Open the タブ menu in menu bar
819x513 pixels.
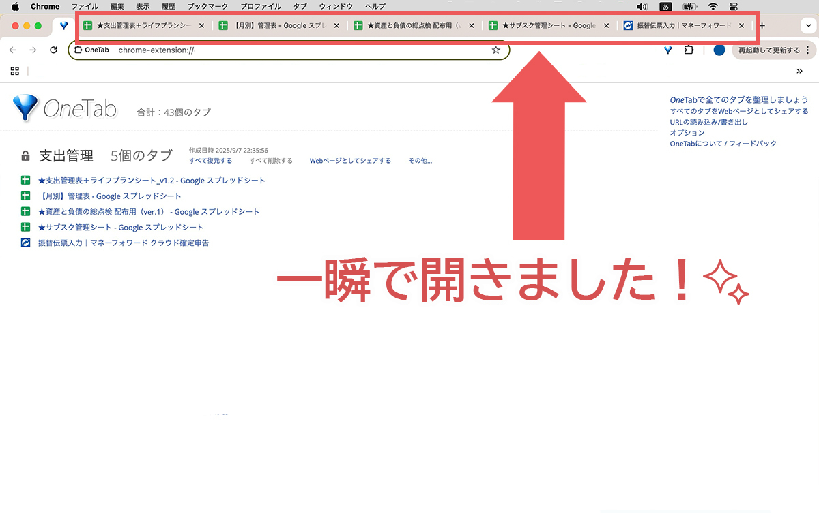click(x=300, y=6)
